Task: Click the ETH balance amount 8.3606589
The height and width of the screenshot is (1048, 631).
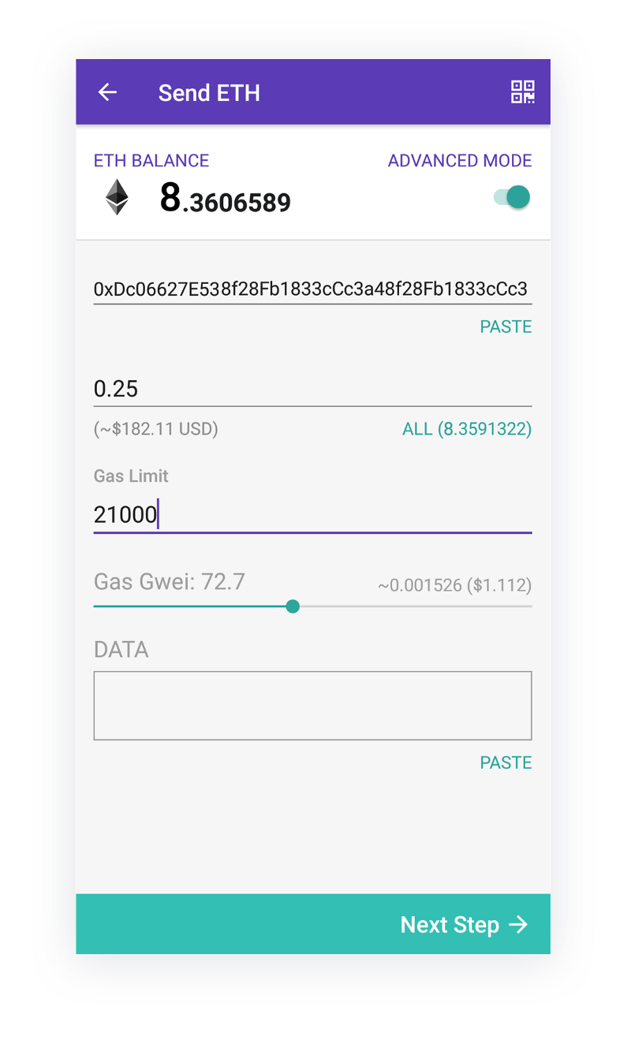Action: click(226, 199)
